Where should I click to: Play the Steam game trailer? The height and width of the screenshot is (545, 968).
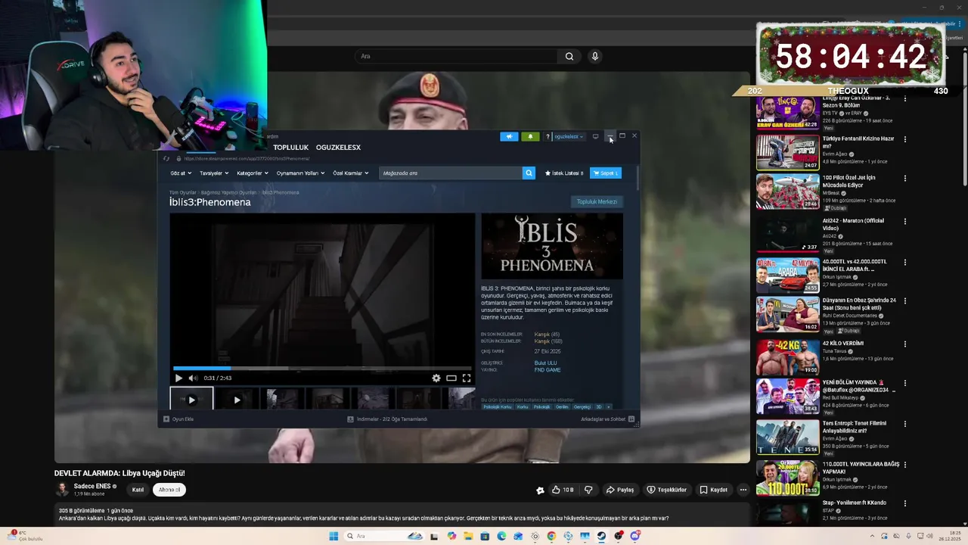click(178, 378)
